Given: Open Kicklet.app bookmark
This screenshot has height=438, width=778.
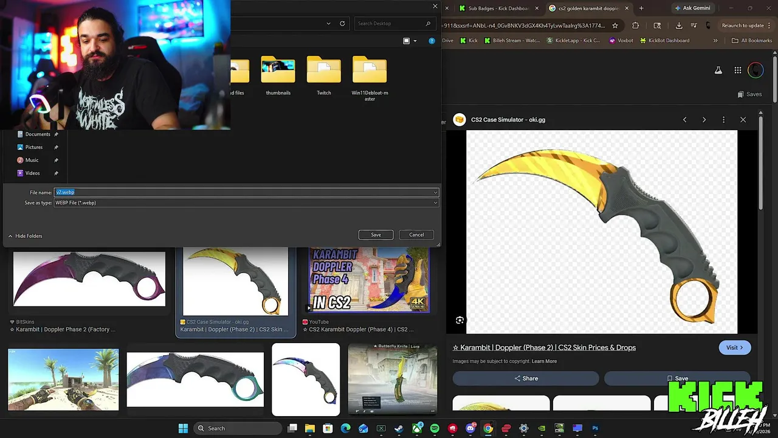Looking at the screenshot, I should (573, 41).
